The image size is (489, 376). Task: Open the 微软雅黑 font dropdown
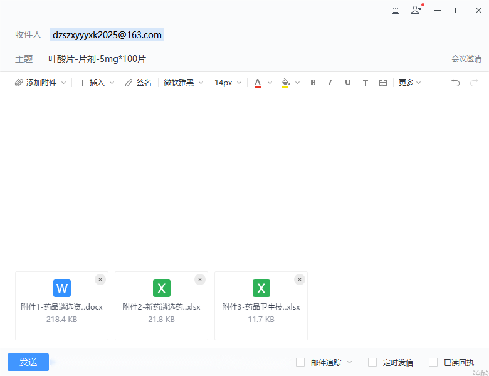tap(183, 83)
